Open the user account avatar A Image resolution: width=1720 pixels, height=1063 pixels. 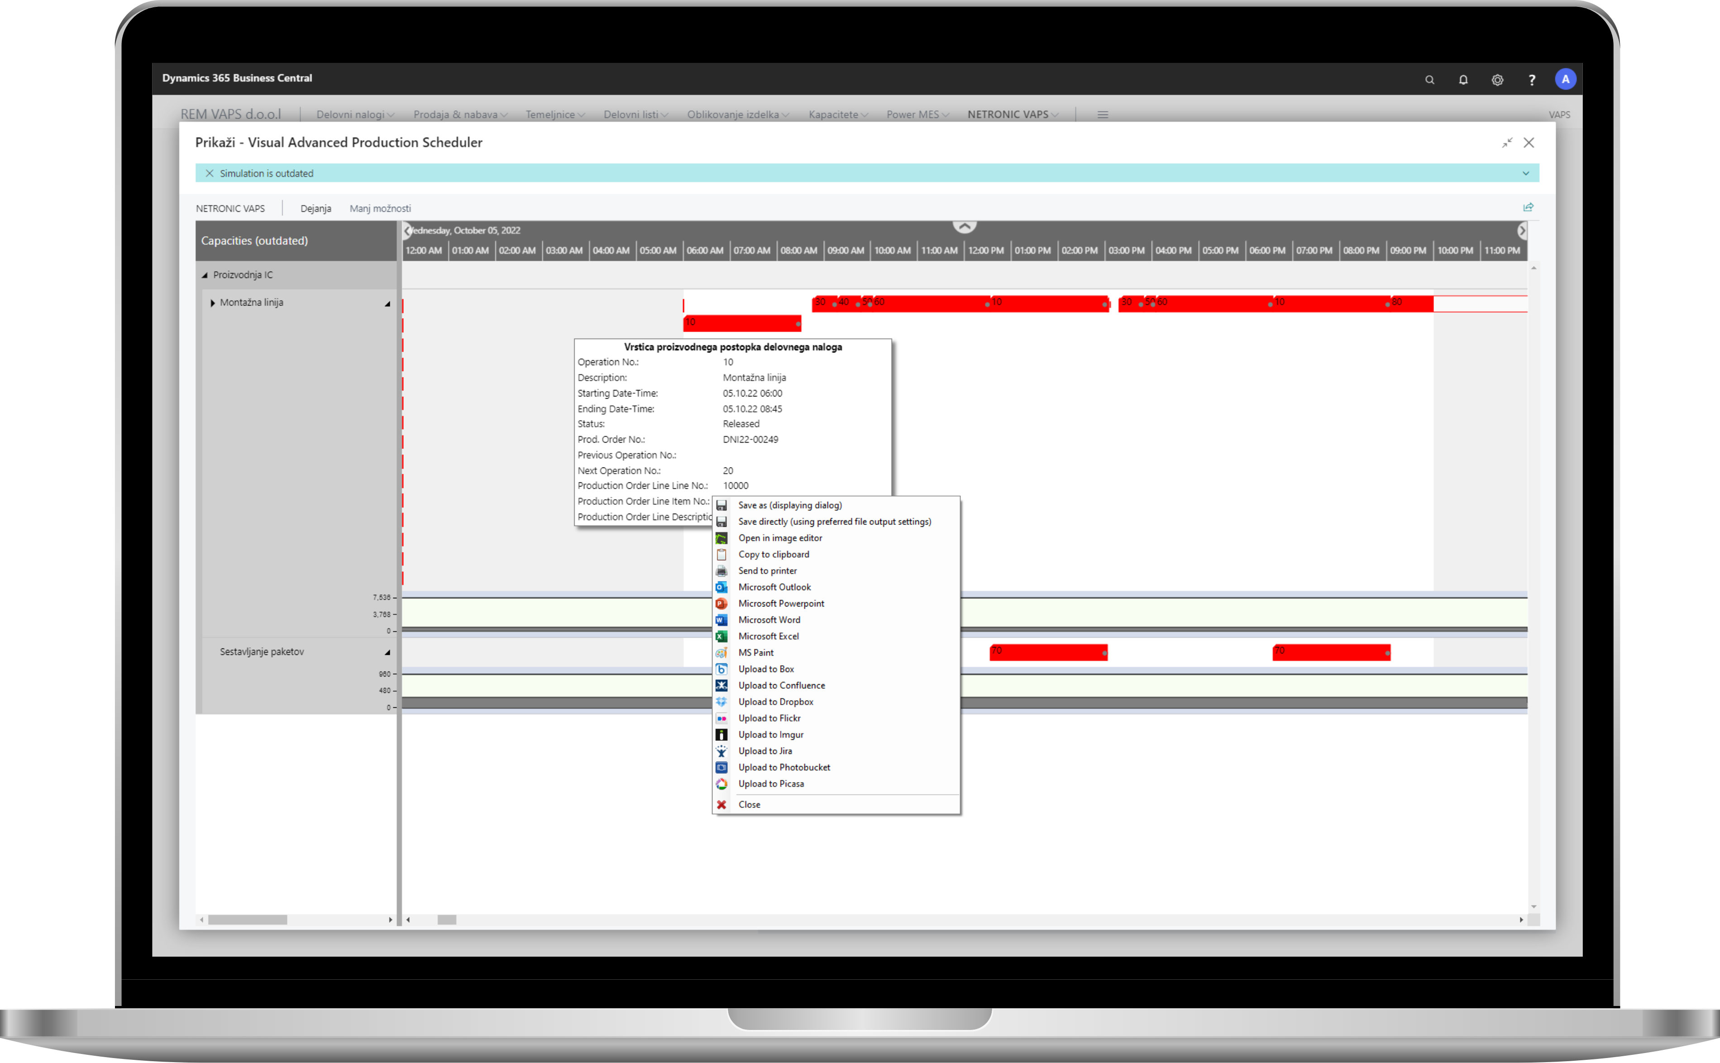pos(1565,80)
